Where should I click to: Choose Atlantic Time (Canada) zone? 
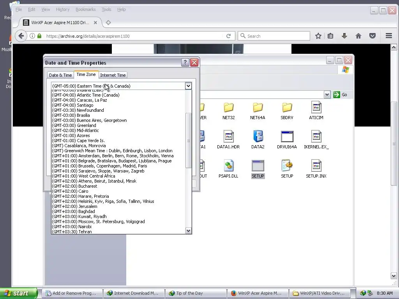(x=118, y=95)
